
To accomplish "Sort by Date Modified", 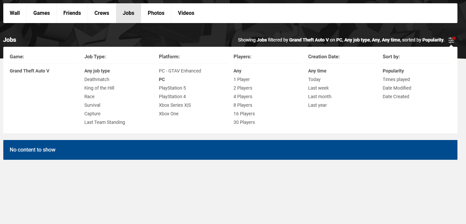I will click(397, 88).
